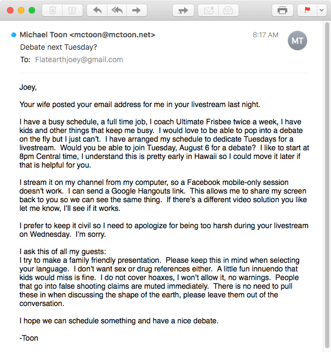This screenshot has width=331, height=352.
Task: Click the blue unread dot beside the sender
Action: pos(13,35)
